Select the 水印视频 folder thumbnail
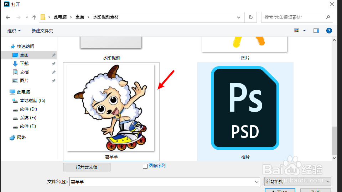The height and width of the screenshot is (192, 342). click(111, 42)
